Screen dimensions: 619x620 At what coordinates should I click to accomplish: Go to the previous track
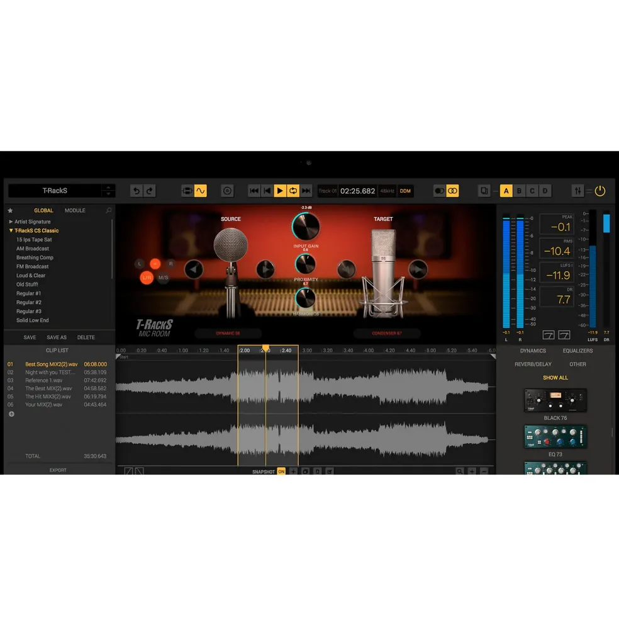click(267, 191)
